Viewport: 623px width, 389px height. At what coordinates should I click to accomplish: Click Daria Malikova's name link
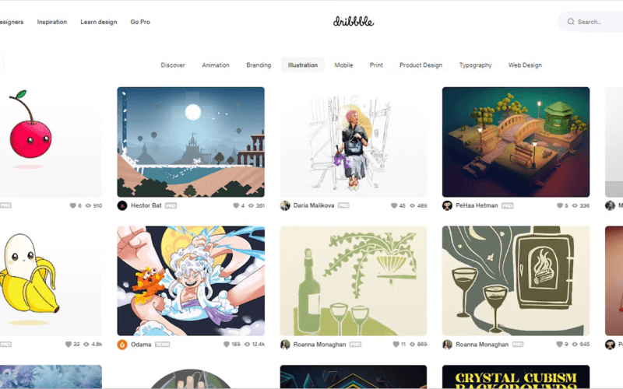point(314,205)
